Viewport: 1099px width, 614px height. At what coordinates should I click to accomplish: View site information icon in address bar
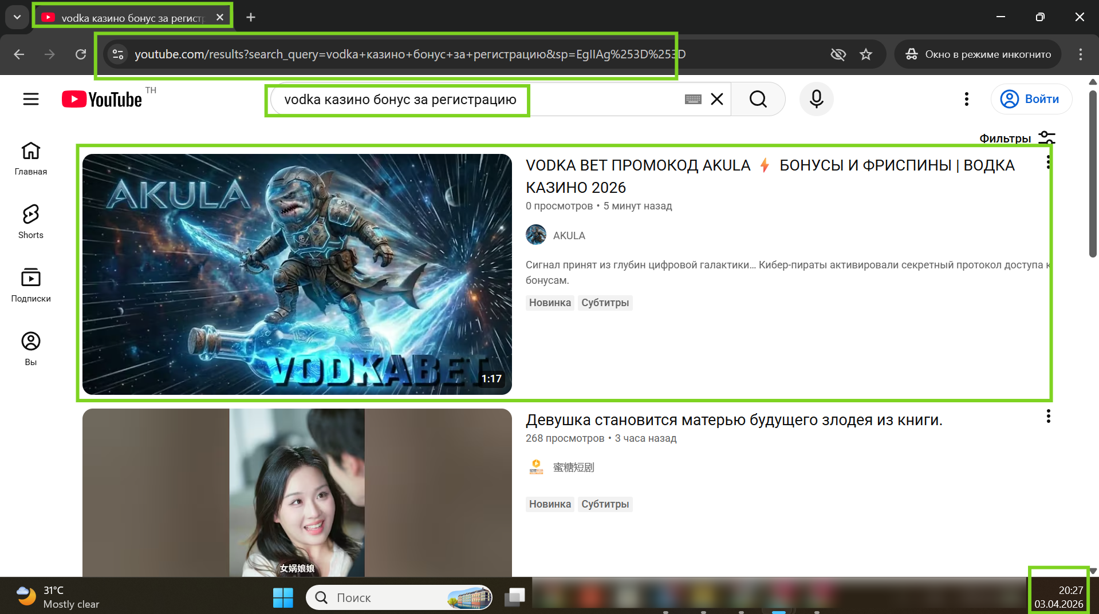(118, 54)
